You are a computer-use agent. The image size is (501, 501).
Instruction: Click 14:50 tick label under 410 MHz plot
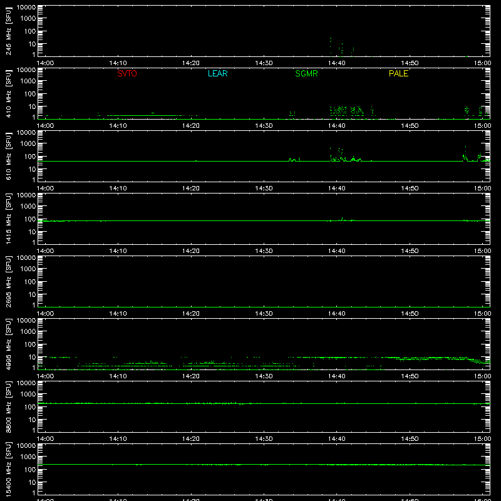pos(410,126)
